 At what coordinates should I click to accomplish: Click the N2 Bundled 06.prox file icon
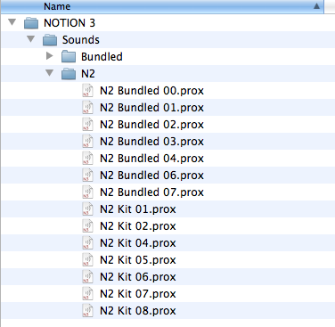tap(87, 175)
